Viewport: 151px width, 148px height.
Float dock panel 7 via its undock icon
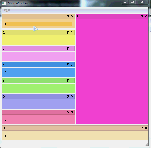(68, 112)
